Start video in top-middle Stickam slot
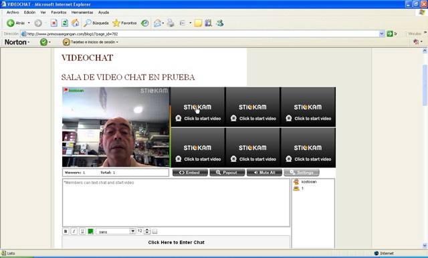This screenshot has height=258, width=428. tap(253, 107)
